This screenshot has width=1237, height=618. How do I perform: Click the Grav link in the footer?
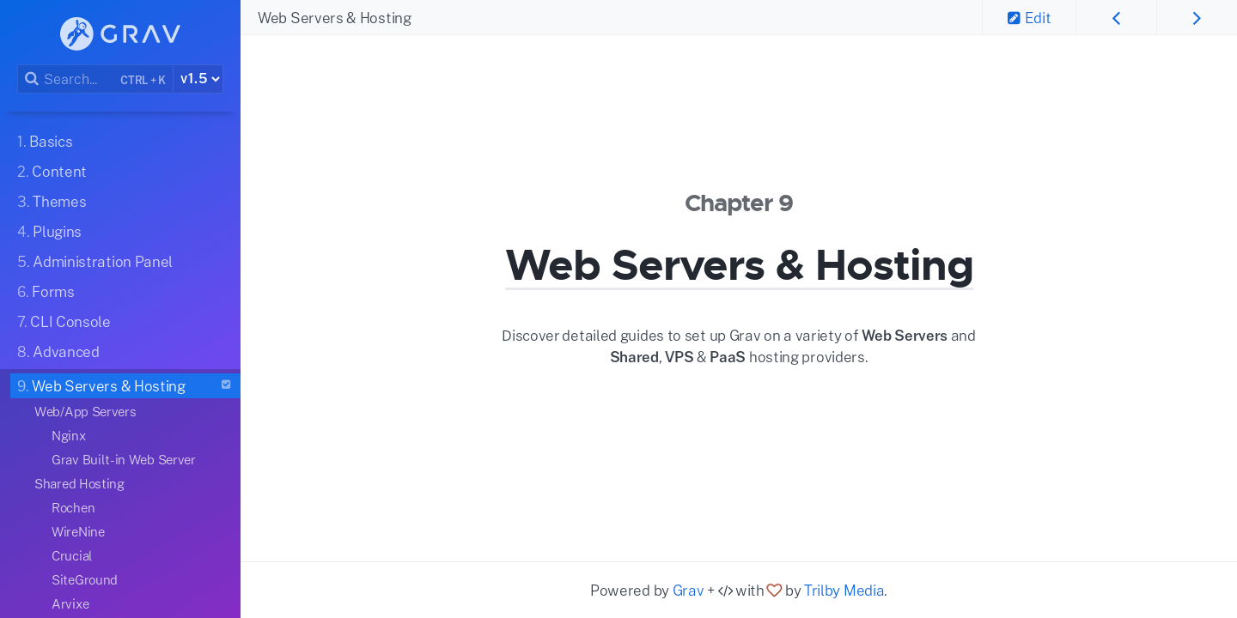(688, 591)
